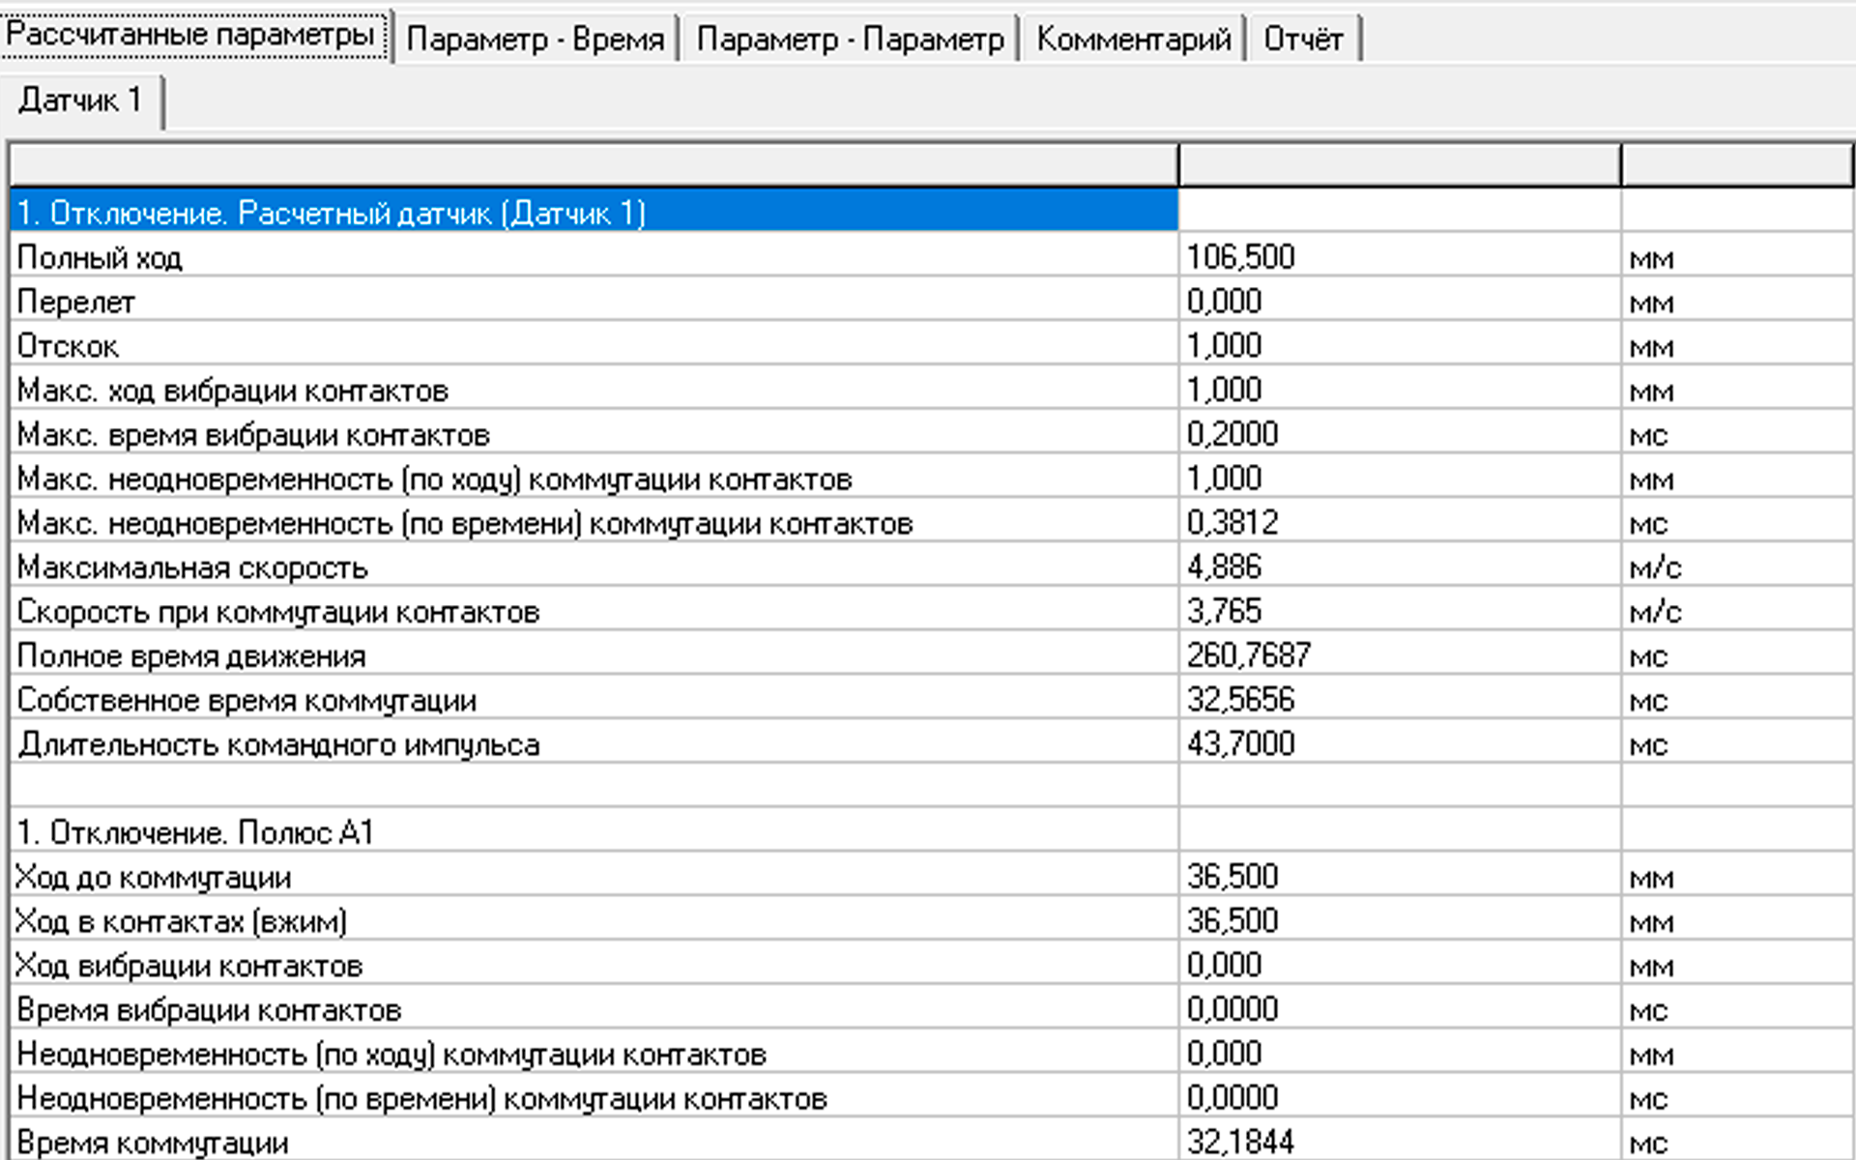Open the Комментарий tab
Image resolution: width=1856 pixels, height=1160 pixels.
(1133, 40)
